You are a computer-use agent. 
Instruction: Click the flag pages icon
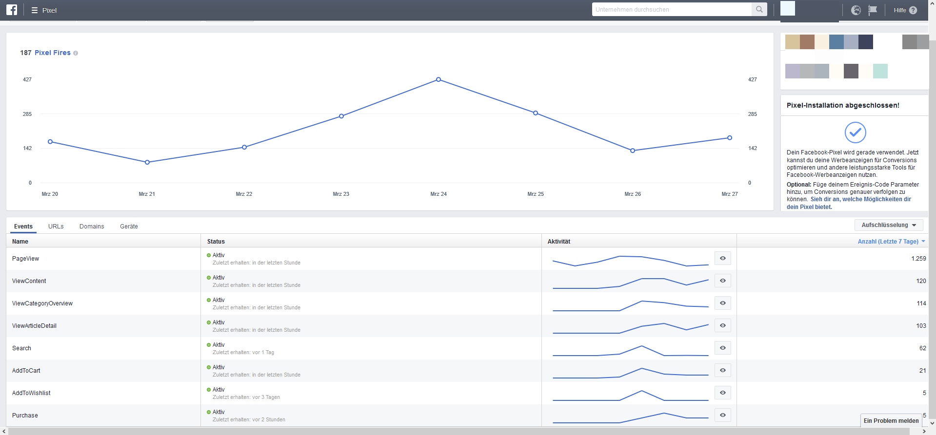(873, 10)
